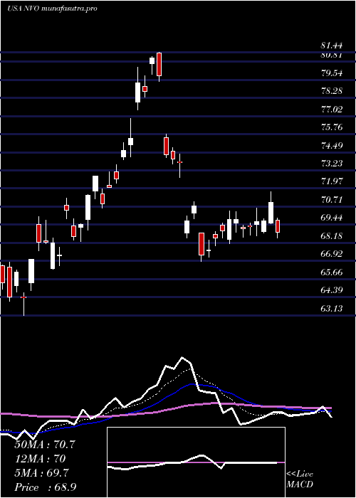Select the 74.49 price level label
Viewport: 356px width, 498px height.
(332, 146)
